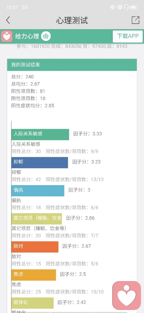Image resolution: width=144 pixels, height=313 pixels.
Task: Click the olive 其它项目 bar
Action: 36,219
